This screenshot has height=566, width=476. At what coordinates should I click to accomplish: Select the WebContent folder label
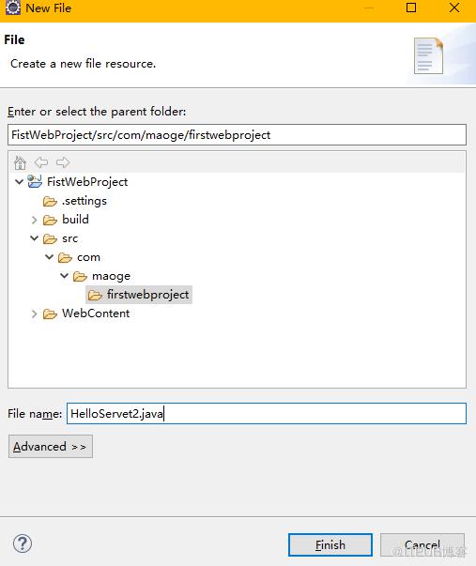(x=96, y=314)
